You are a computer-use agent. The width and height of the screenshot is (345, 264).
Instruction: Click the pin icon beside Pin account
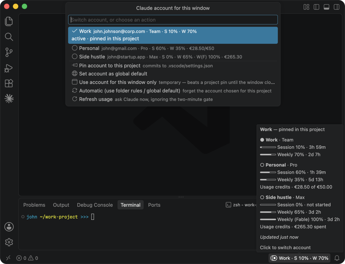74,65
